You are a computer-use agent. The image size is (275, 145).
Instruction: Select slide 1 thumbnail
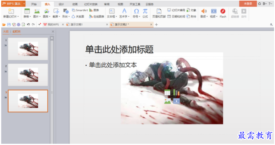point(28,49)
